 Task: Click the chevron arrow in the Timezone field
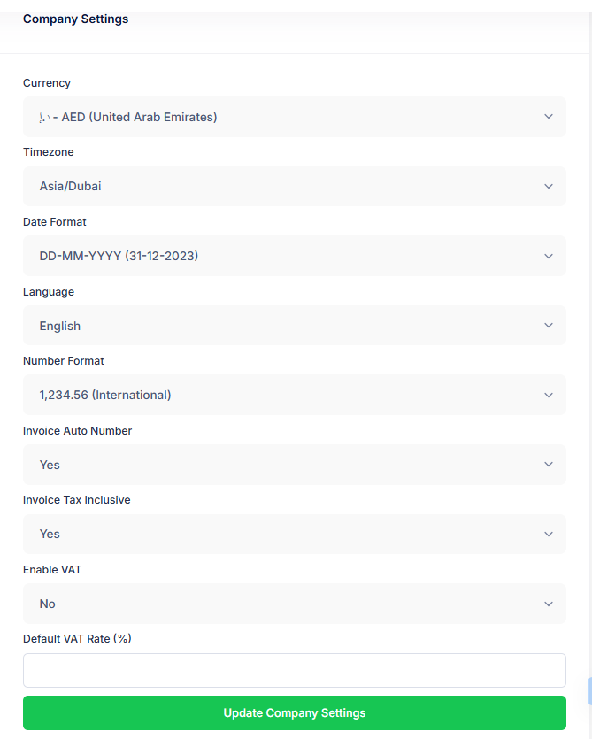(549, 187)
